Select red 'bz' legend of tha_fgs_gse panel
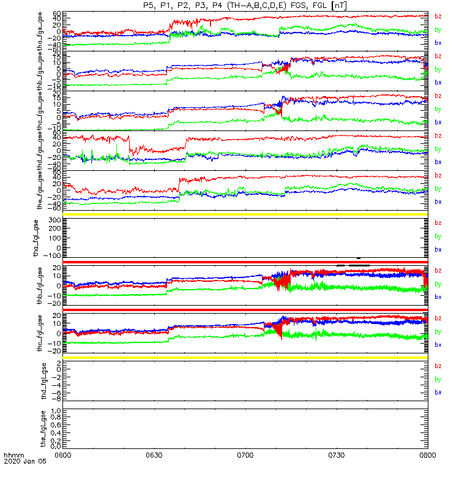 click(x=438, y=17)
